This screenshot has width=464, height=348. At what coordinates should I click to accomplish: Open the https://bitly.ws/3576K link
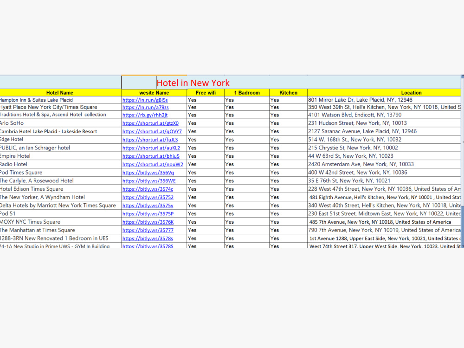(x=148, y=222)
